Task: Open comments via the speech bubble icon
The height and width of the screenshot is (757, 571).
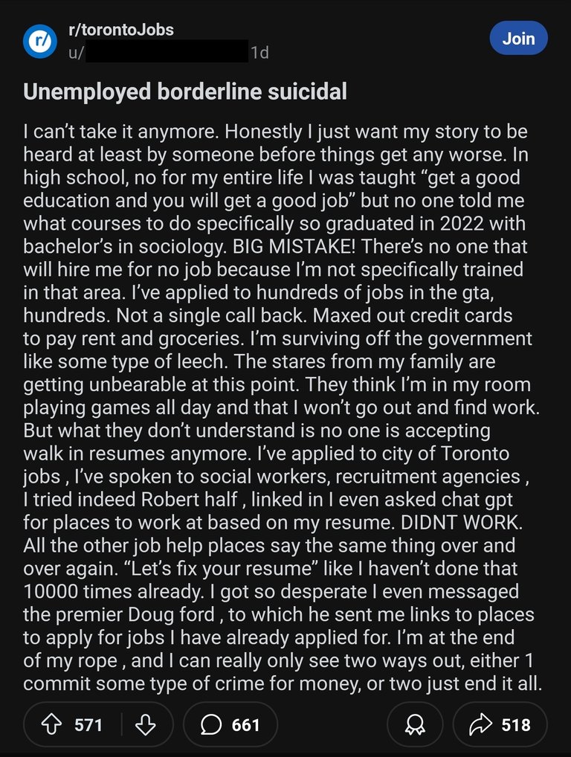Action: pyautogui.click(x=211, y=724)
